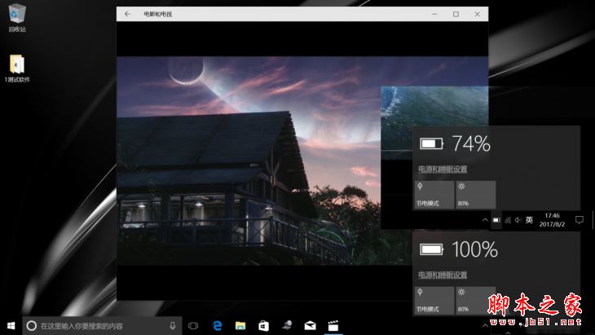Open the volume speaker icon in tray
The image size is (595, 335).
click(x=518, y=220)
